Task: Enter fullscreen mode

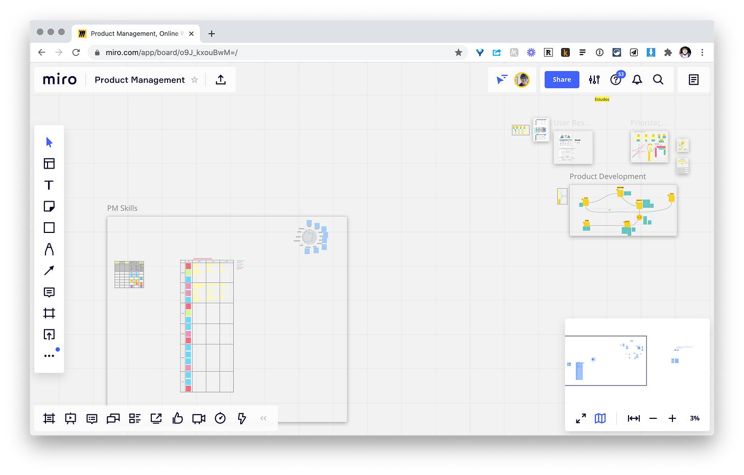Action: point(581,418)
